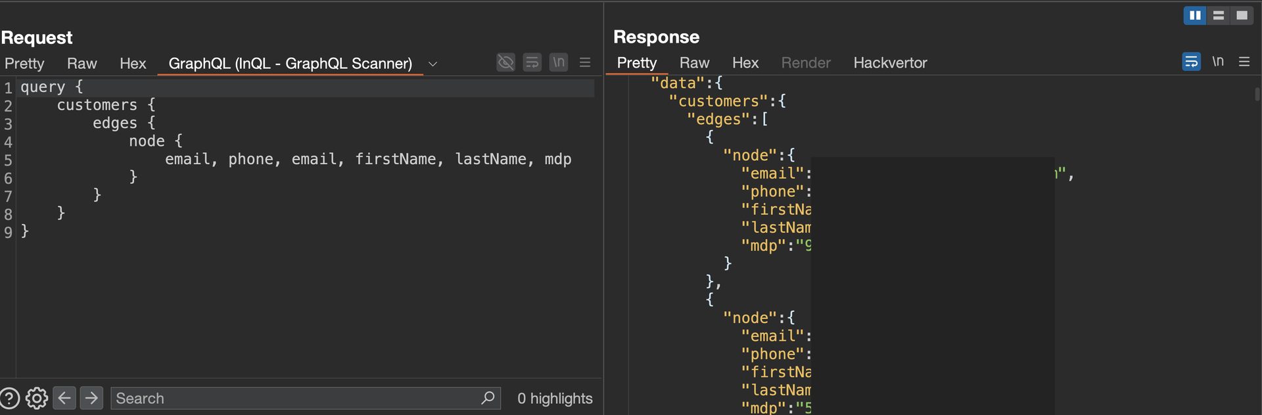Select side-by-side split layout icon
The image size is (1262, 415).
coord(1194,15)
